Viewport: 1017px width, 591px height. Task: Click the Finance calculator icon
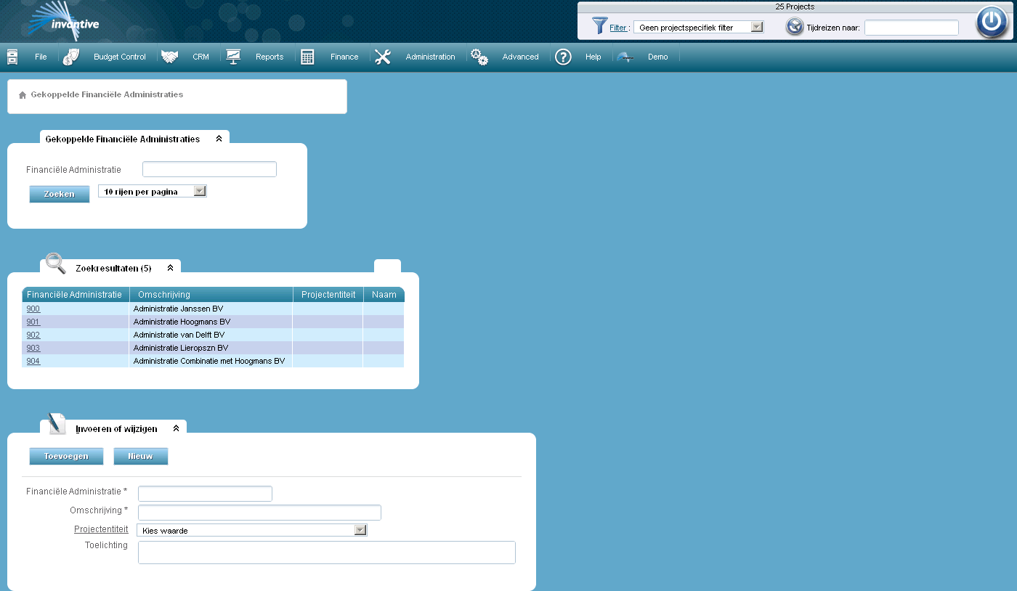[307, 57]
